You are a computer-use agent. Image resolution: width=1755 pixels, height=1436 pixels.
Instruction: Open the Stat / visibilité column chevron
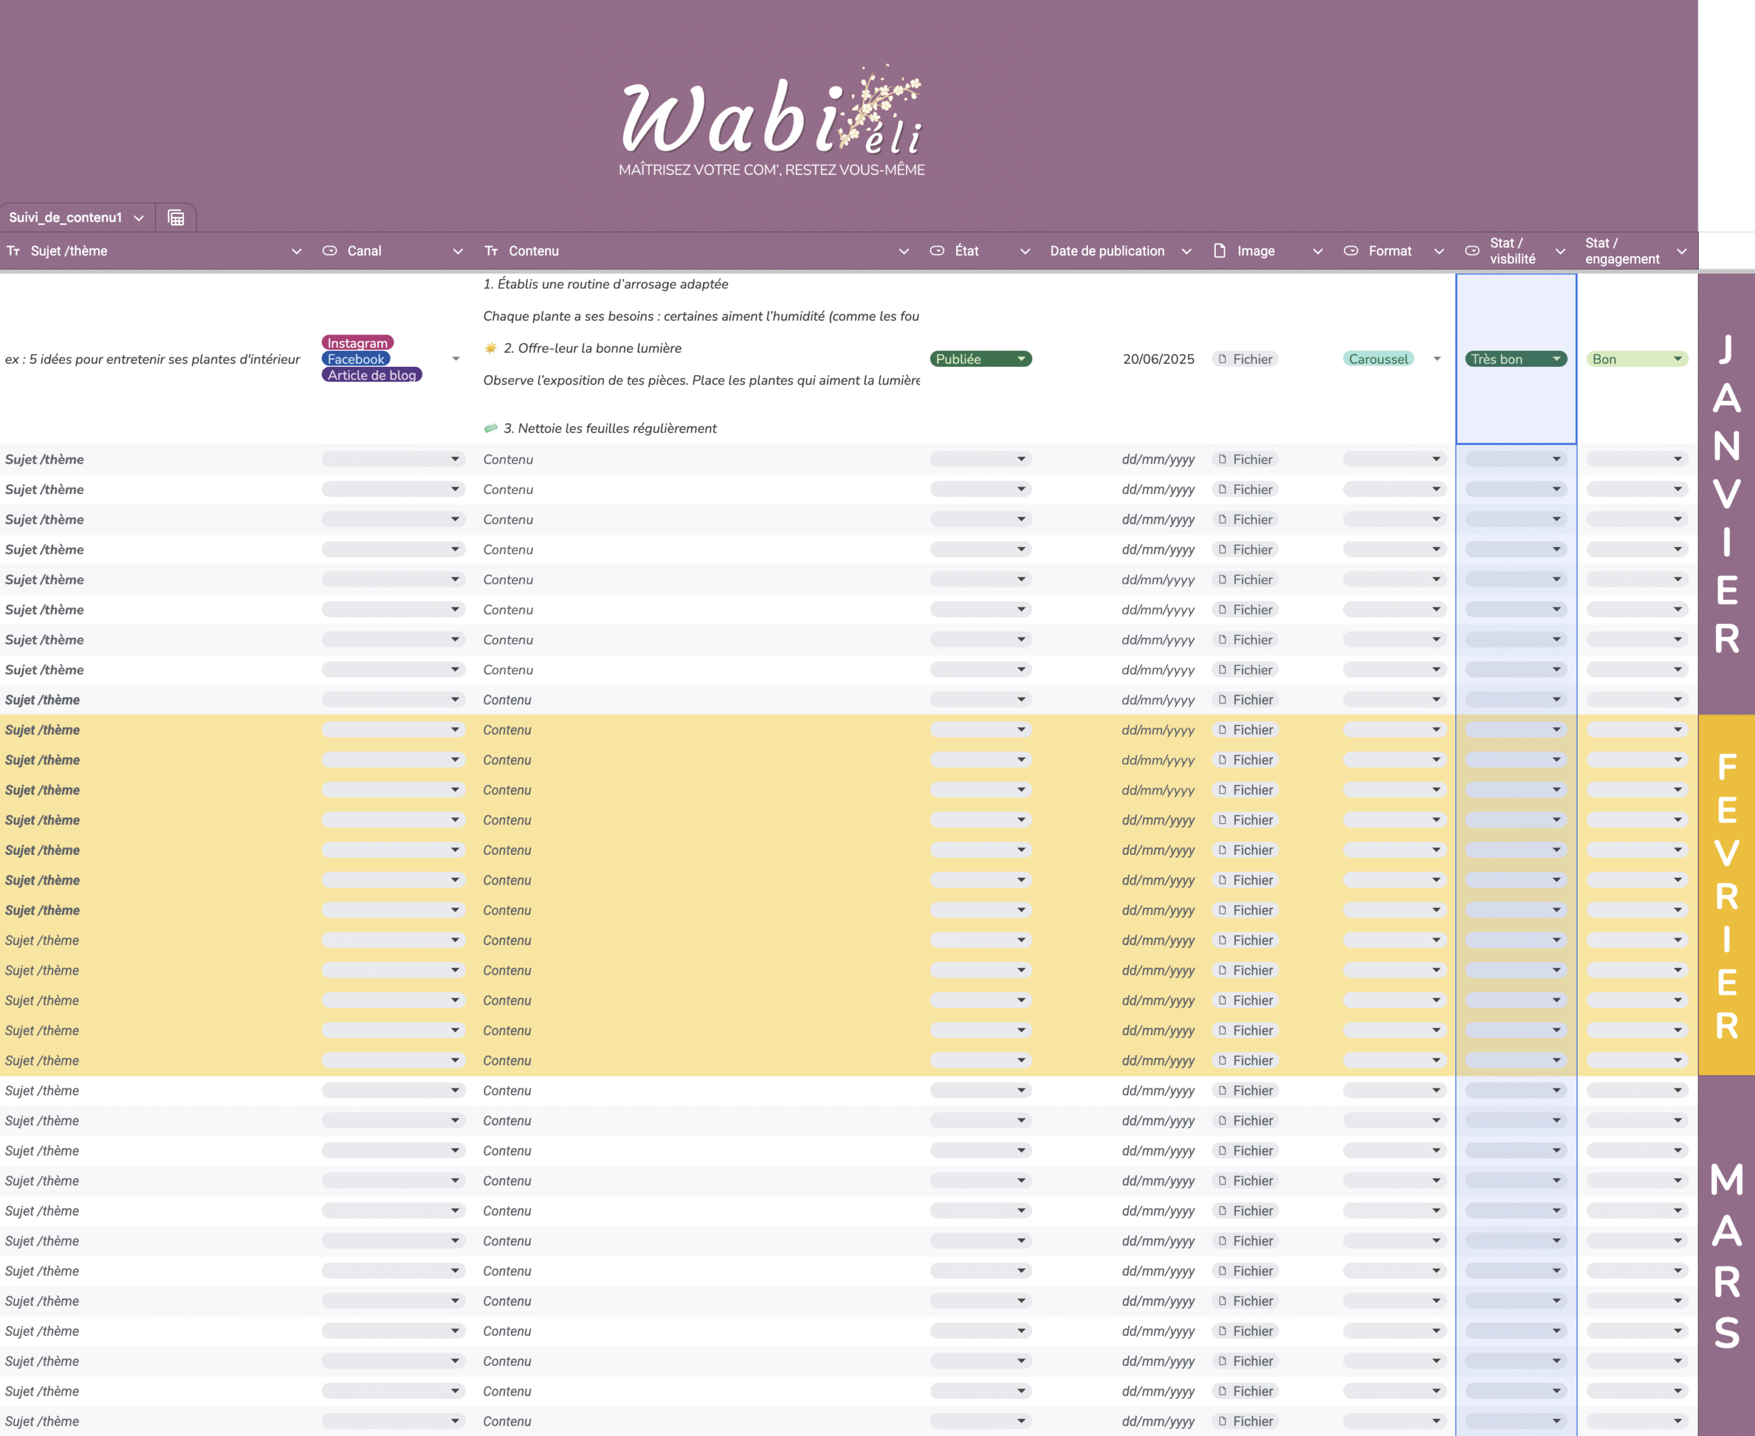click(x=1561, y=252)
